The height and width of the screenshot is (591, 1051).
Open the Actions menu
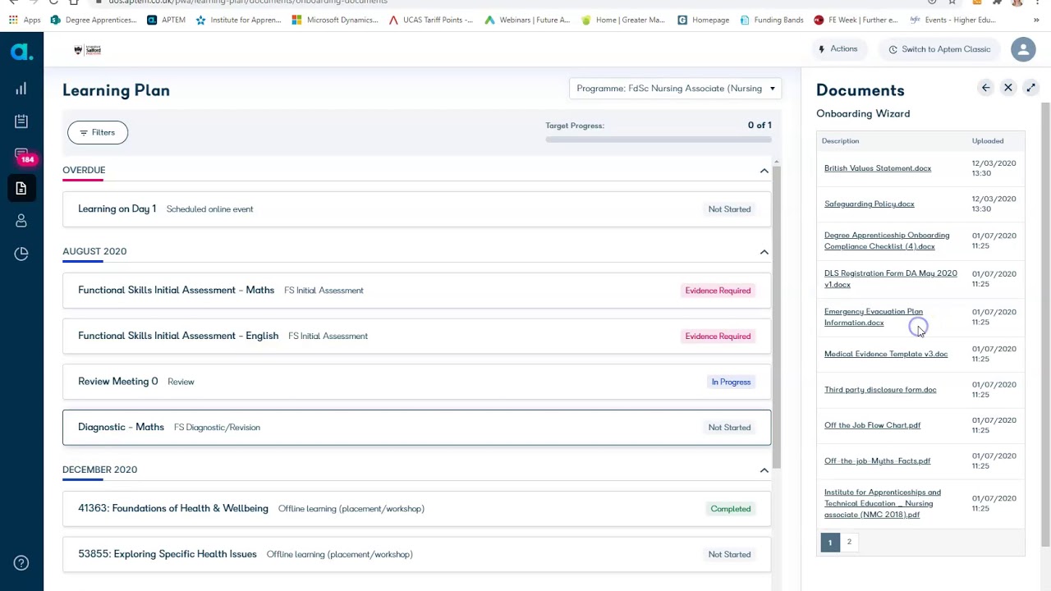[838, 49]
